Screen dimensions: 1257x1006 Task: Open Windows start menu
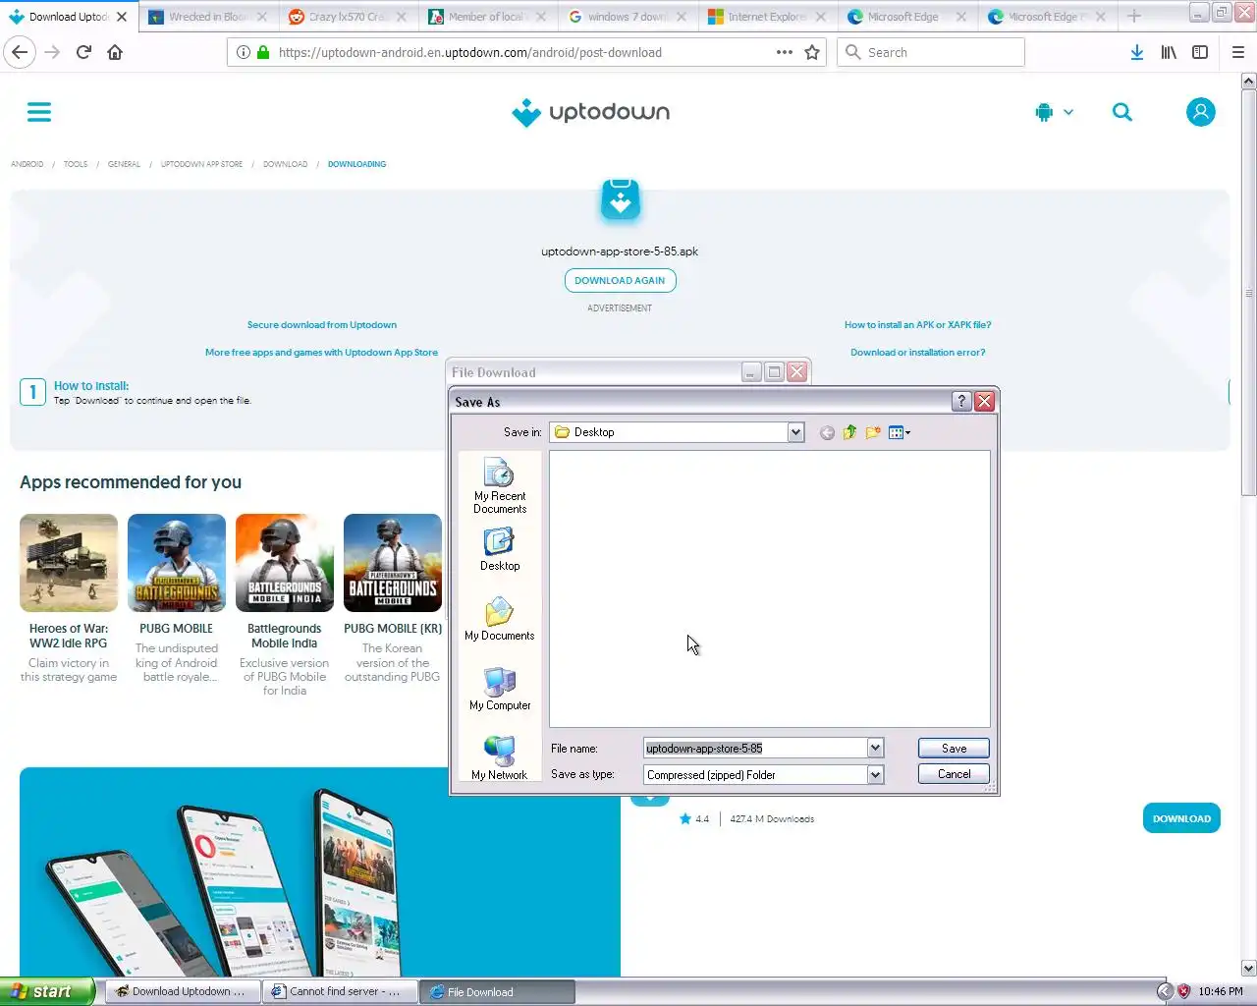click(47, 991)
